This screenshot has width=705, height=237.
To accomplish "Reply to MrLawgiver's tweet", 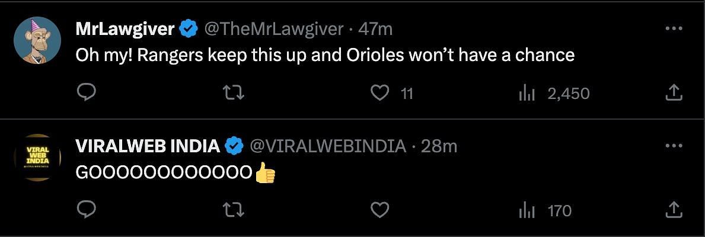I will click(x=87, y=93).
